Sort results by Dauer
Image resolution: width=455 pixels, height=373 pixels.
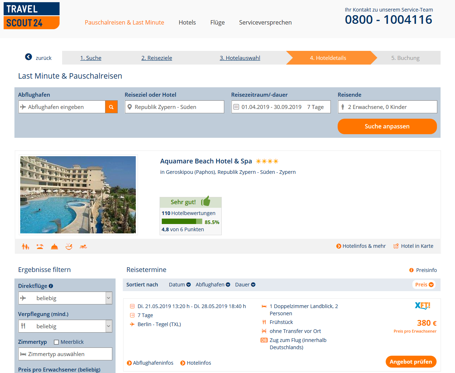pyautogui.click(x=245, y=285)
